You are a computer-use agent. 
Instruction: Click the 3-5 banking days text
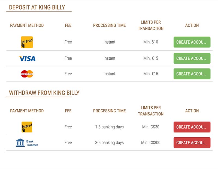point(110,143)
